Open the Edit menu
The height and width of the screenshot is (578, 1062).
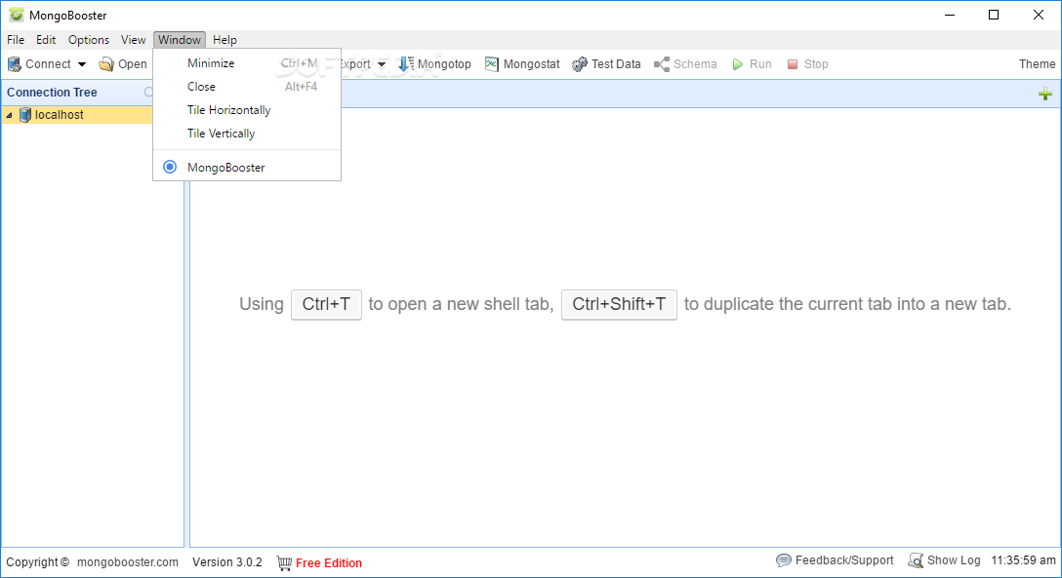click(46, 40)
